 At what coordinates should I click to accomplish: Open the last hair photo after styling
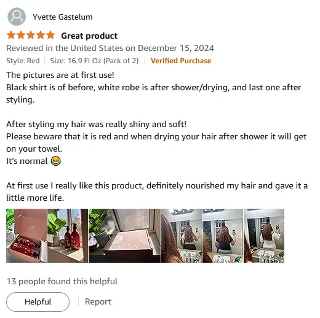pos(264,236)
